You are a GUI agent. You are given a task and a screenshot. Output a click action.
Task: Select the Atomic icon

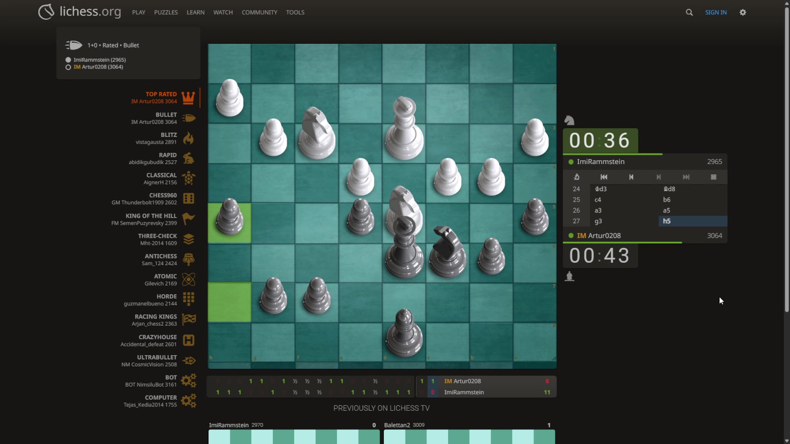coord(188,280)
